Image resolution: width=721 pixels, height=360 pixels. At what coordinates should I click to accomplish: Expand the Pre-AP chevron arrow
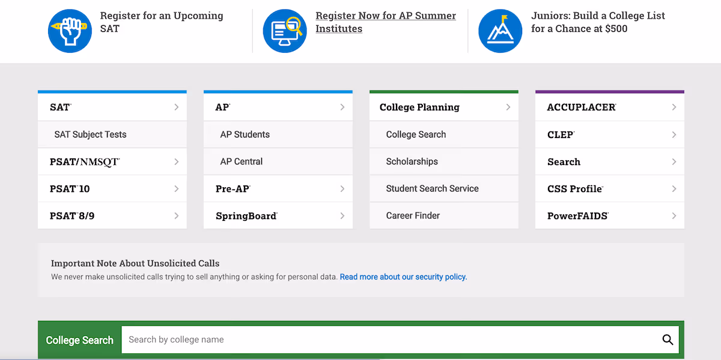342,189
